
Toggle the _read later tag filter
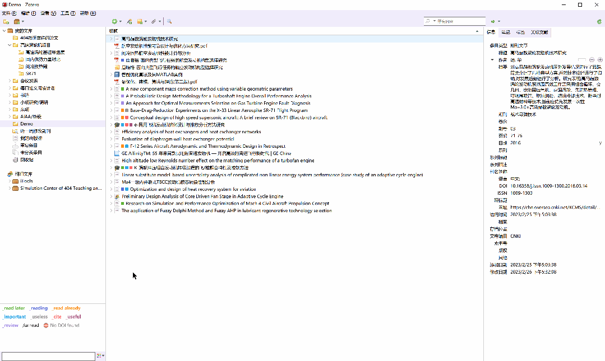click(x=13, y=308)
